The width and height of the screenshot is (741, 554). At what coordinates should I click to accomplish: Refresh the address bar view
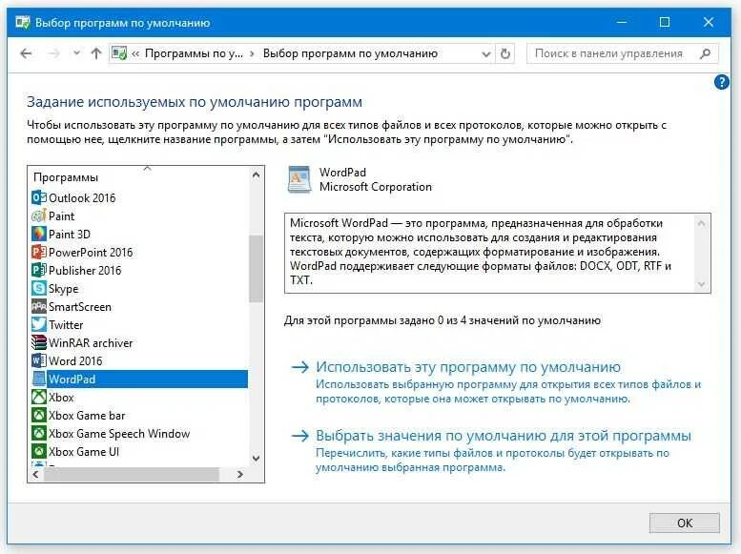pyautogui.click(x=505, y=54)
